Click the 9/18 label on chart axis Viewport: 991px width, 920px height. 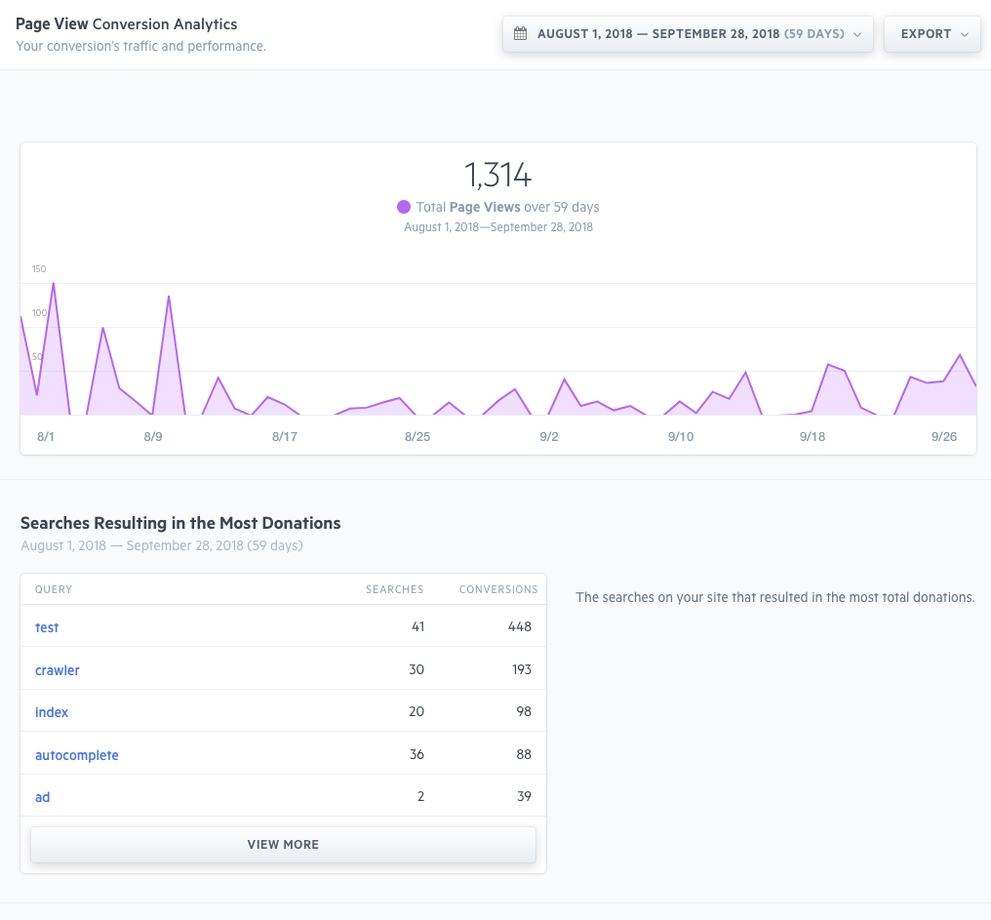(813, 436)
